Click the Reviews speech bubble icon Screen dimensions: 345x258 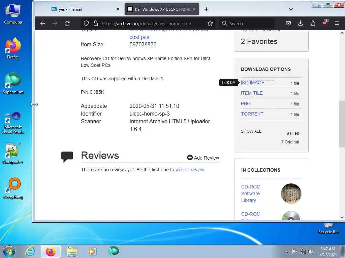click(67, 157)
